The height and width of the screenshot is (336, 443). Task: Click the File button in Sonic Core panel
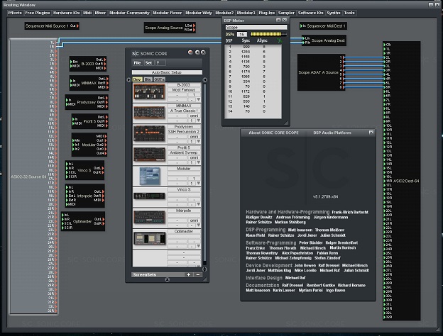137,63
